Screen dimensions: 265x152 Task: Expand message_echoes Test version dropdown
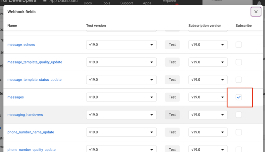121,45
